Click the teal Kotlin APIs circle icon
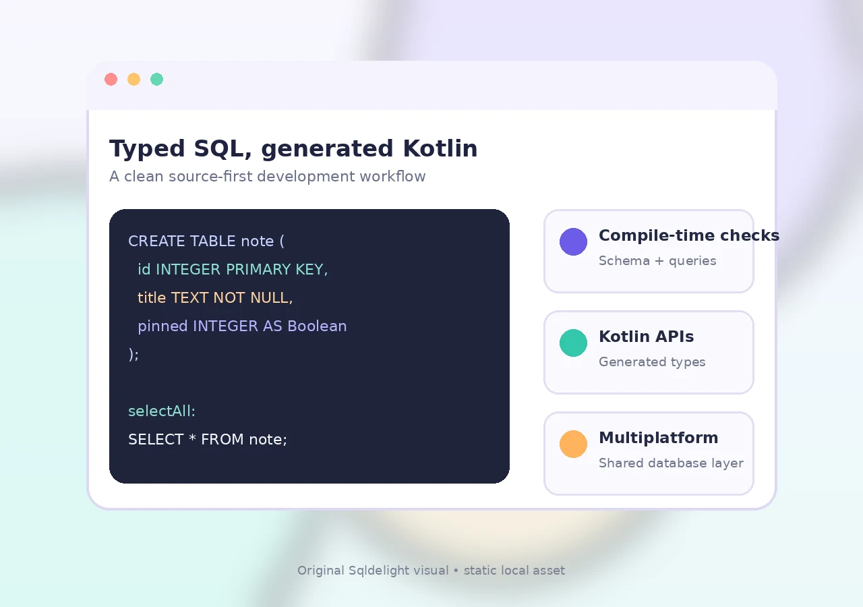 (574, 343)
